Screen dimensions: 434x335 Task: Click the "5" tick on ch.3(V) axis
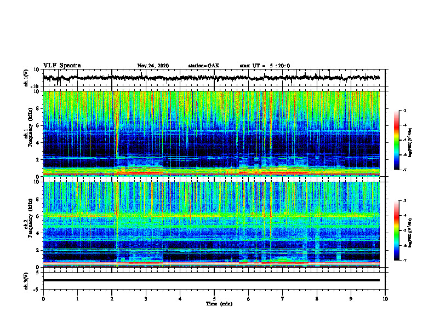38,273
